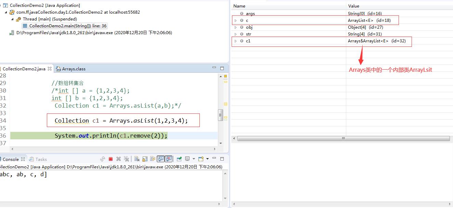Click Variables scrollbar left arrow
This screenshot has height=208, width=453.
[234, 139]
